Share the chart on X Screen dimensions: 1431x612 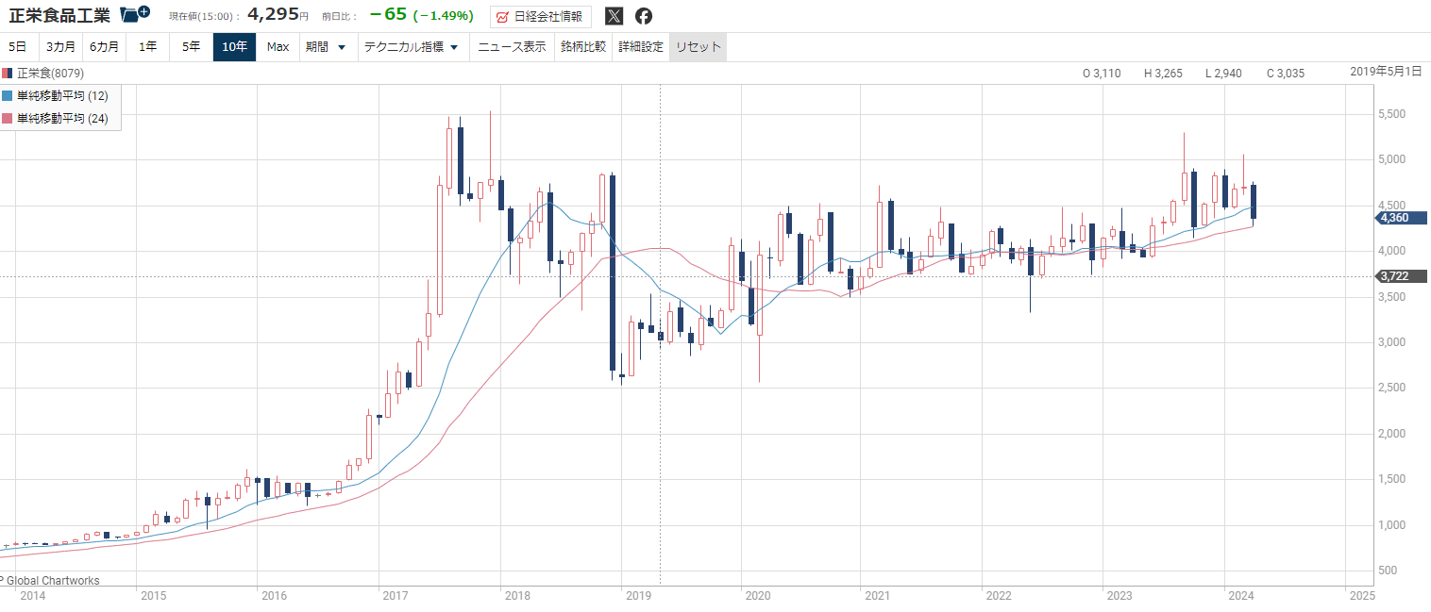614,16
